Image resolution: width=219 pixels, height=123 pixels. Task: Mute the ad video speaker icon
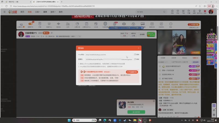(159, 53)
